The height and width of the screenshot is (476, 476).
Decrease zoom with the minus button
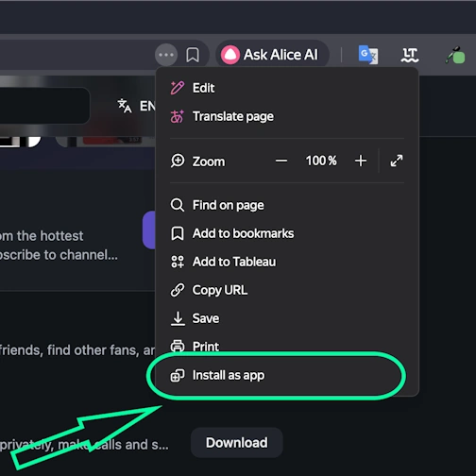[281, 161]
